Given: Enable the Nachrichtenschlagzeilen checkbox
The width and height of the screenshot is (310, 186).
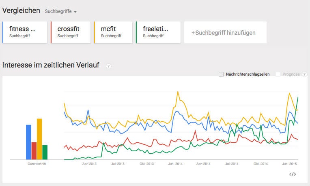Looking at the screenshot, I should tap(221, 74).
